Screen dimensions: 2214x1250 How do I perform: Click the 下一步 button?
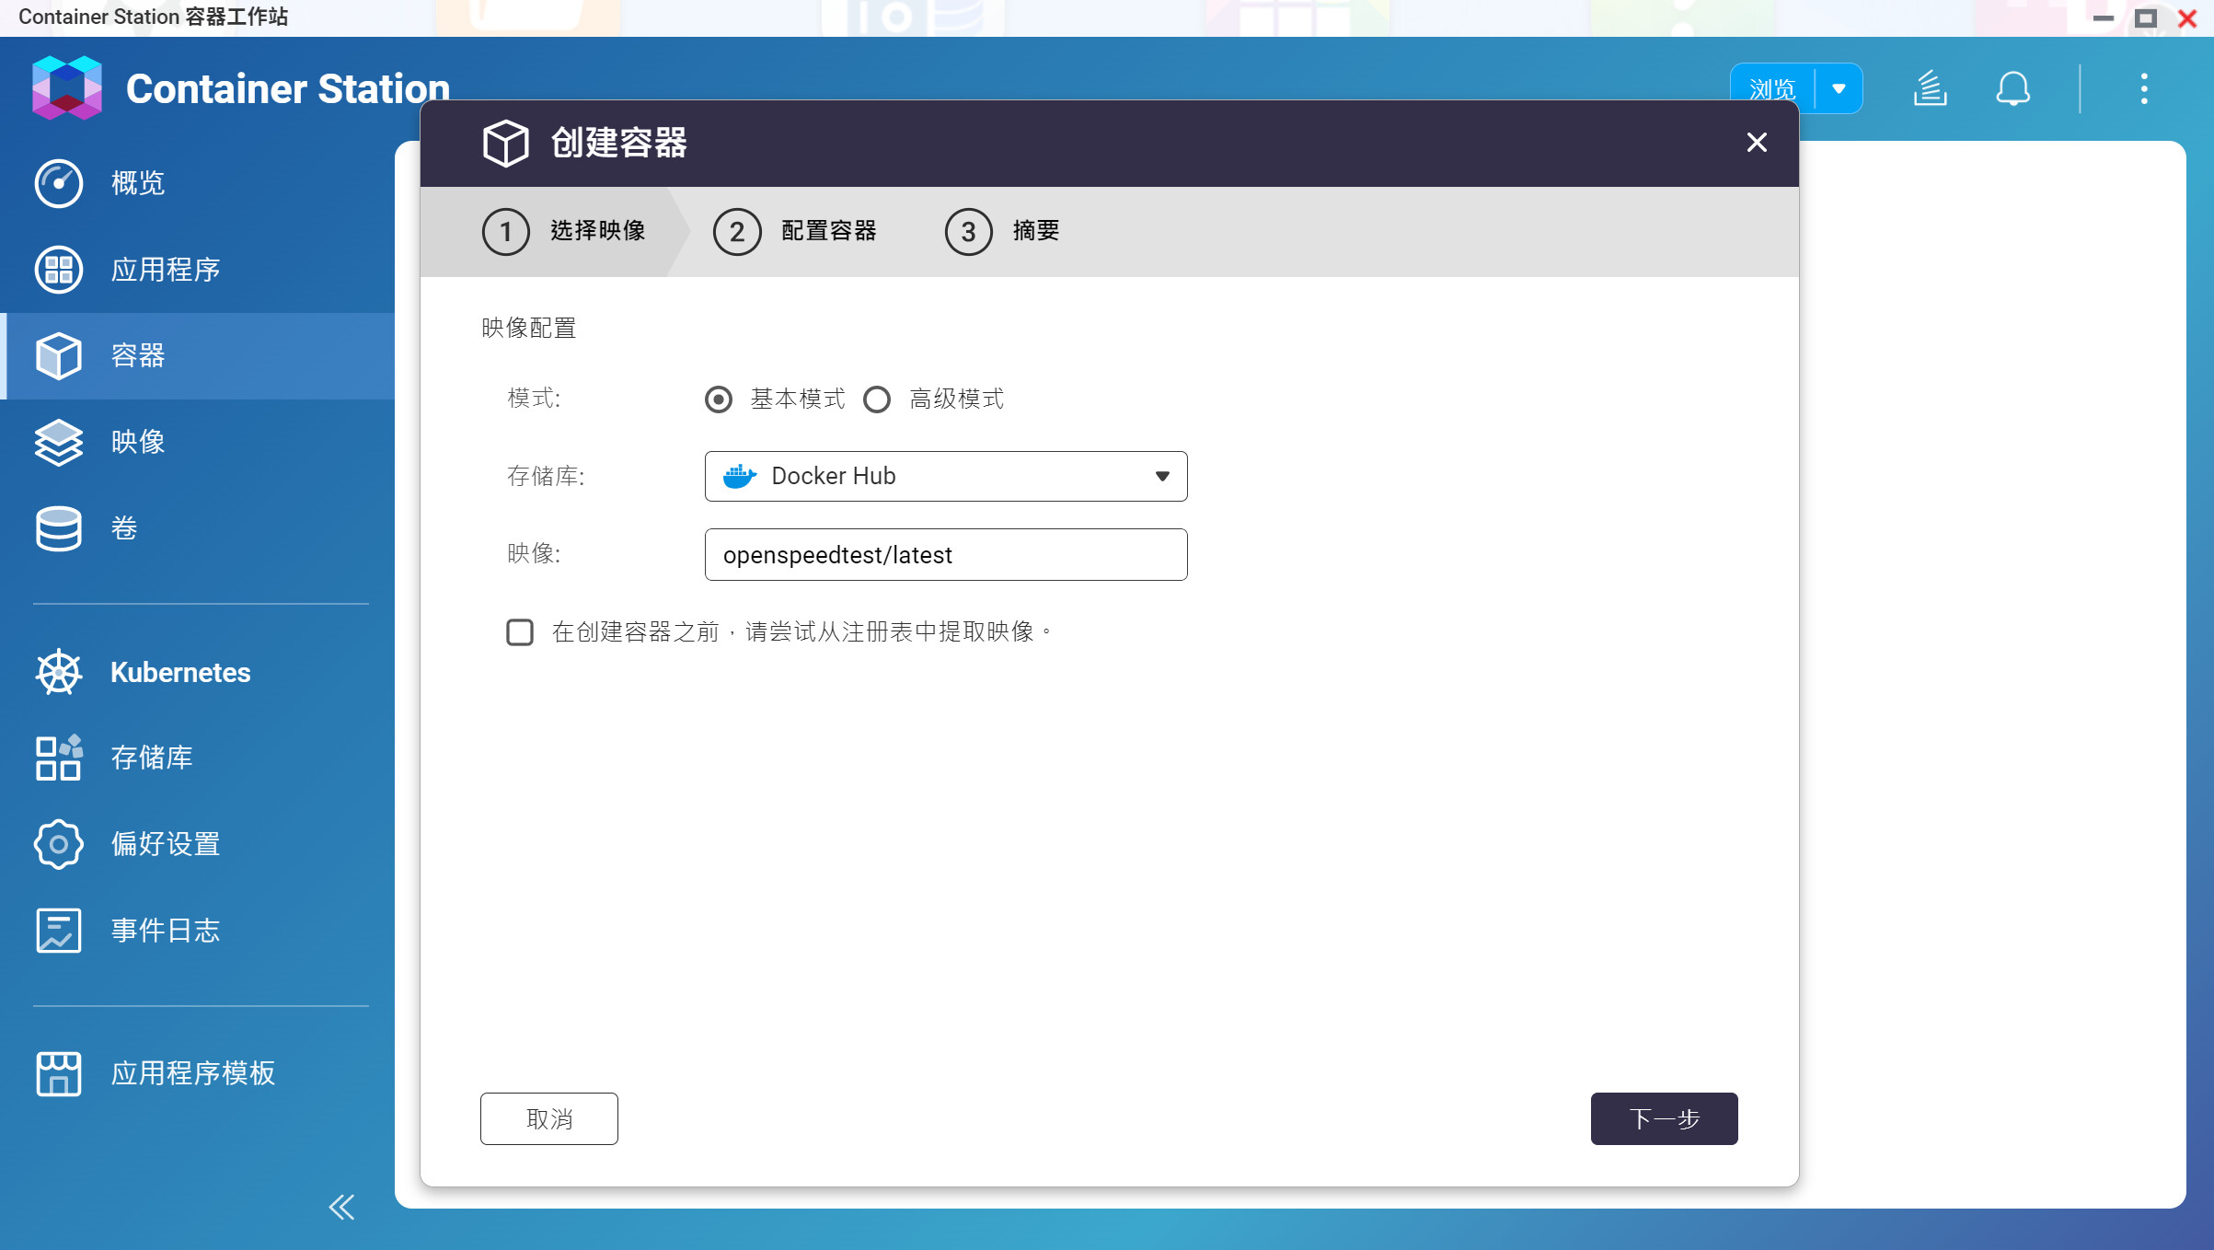click(1664, 1118)
